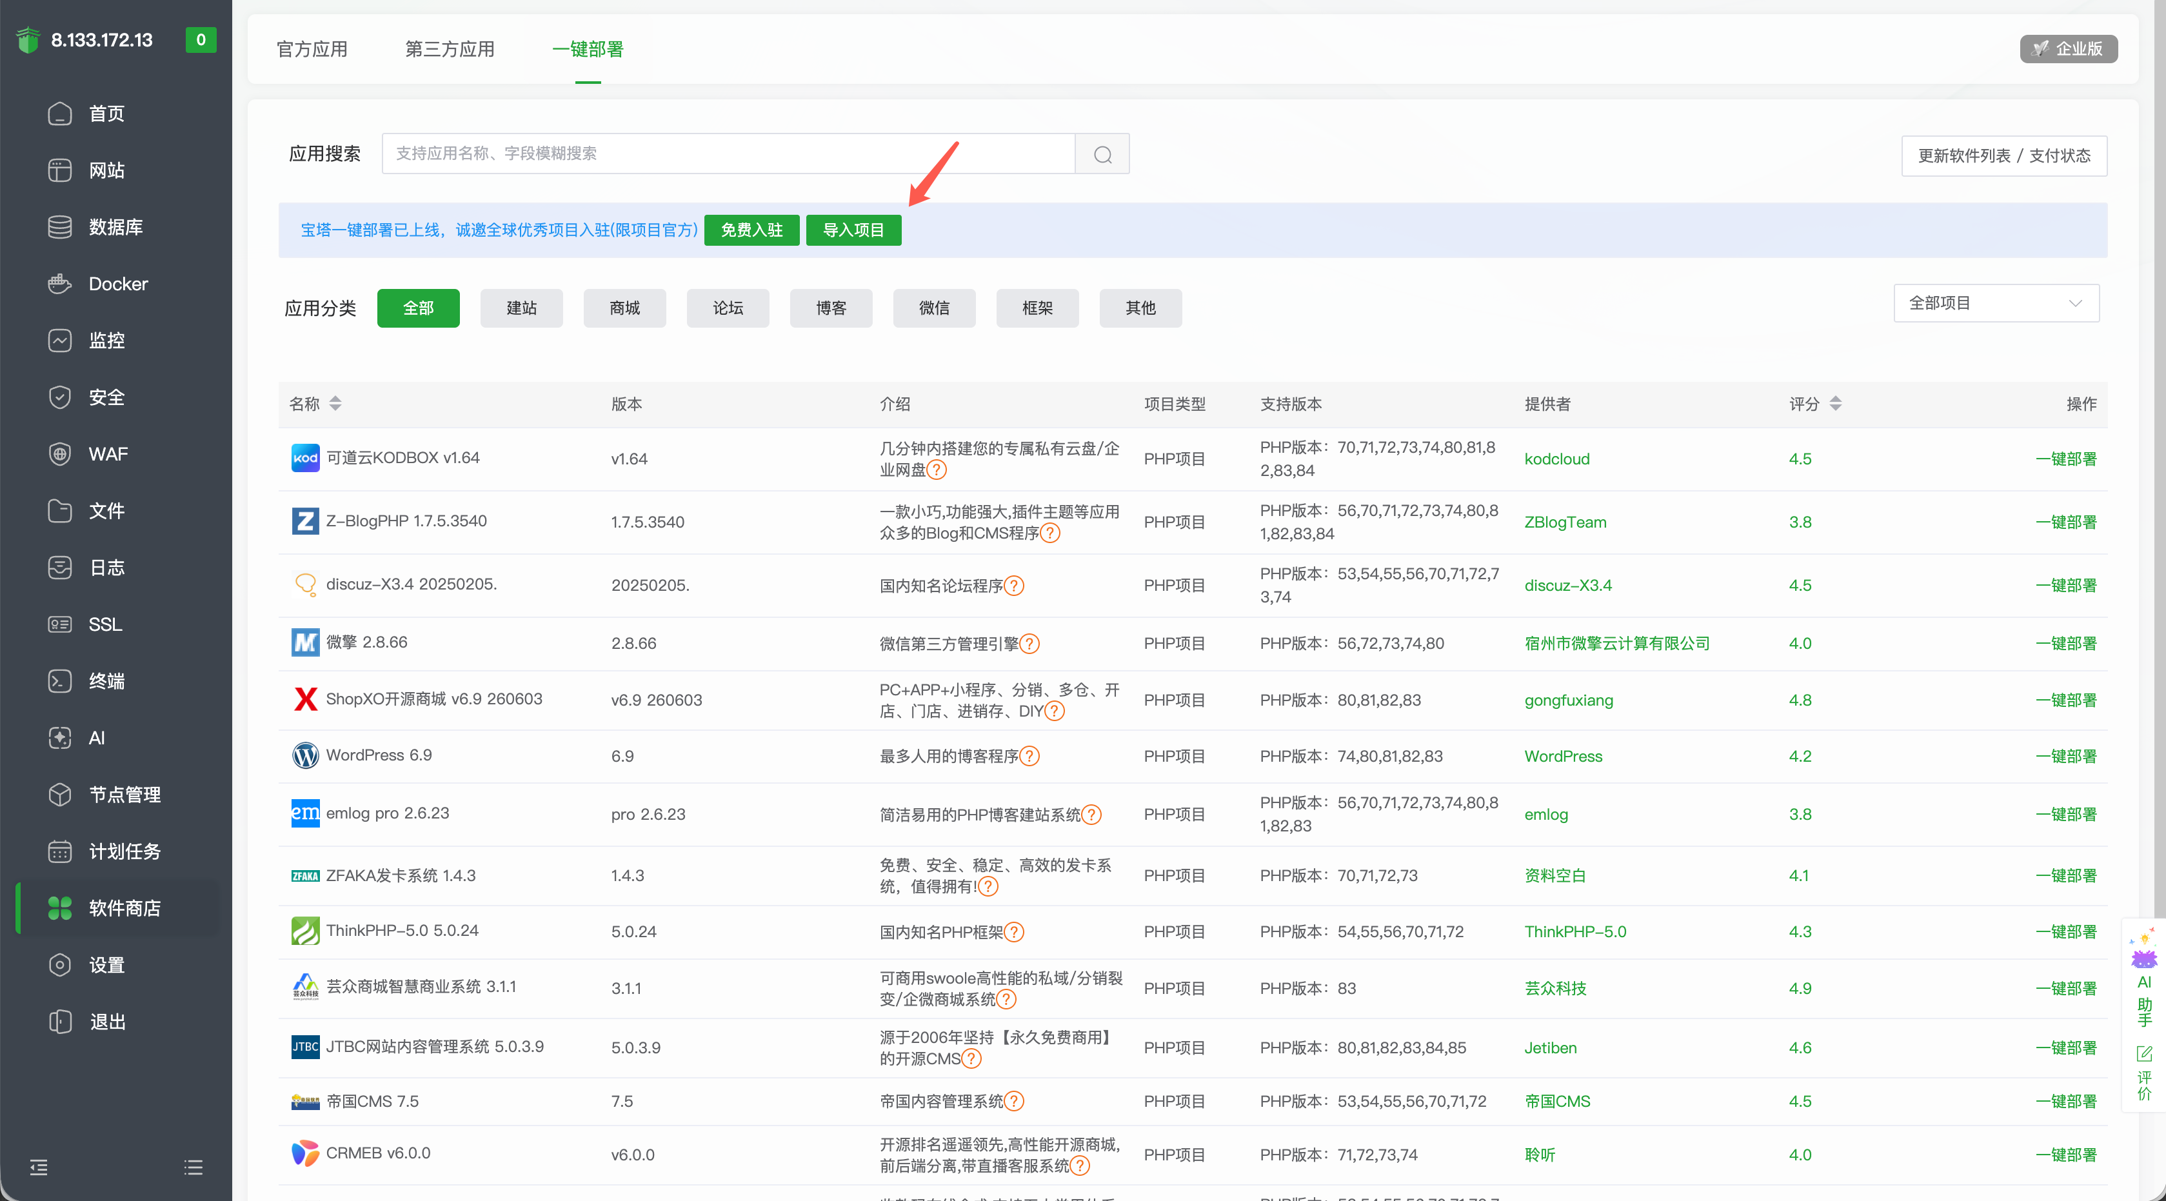This screenshot has height=1201, width=2166.
Task: Filter category by 其他
Action: click(x=1141, y=308)
